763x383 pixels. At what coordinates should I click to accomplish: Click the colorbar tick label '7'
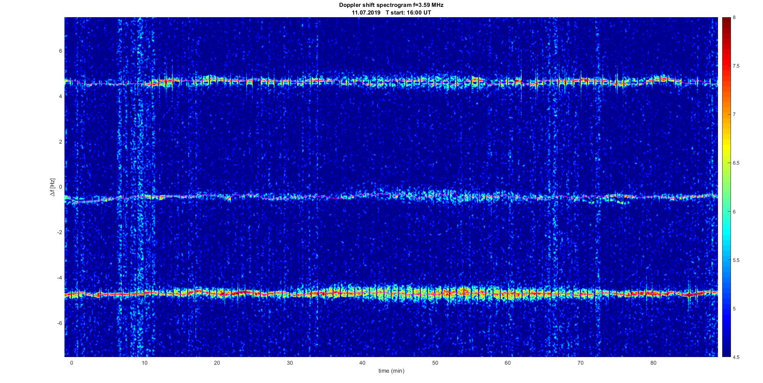point(734,115)
